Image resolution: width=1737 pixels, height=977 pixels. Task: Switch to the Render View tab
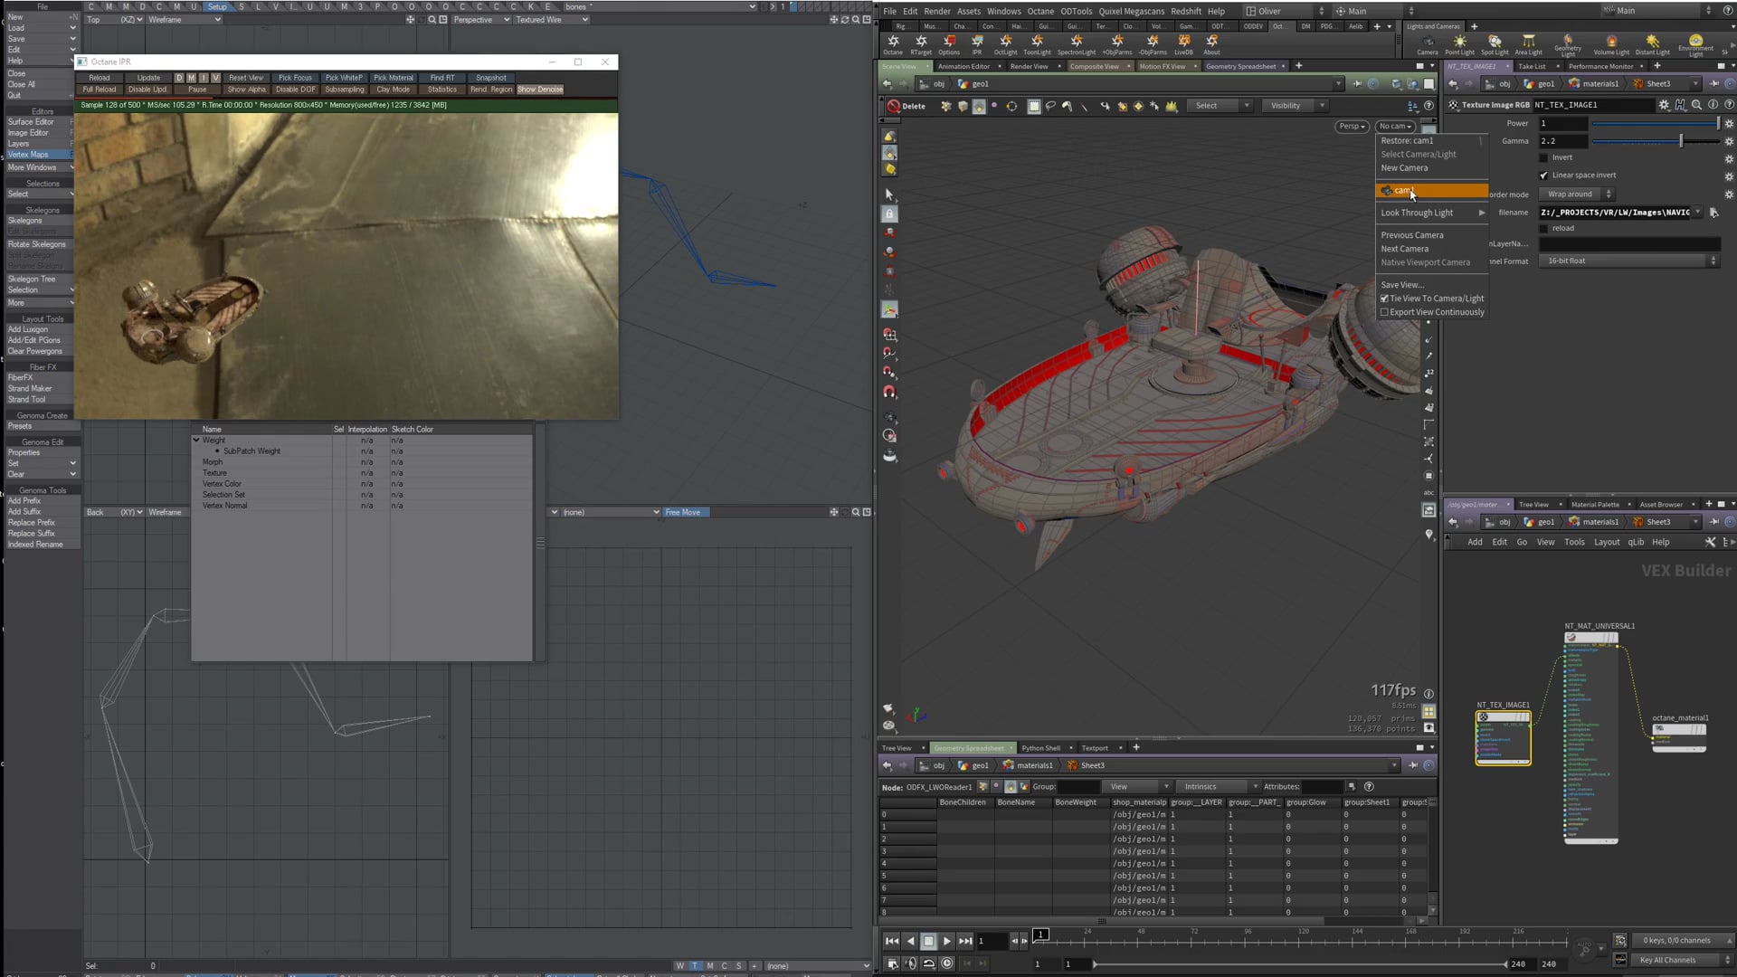coord(1029,66)
